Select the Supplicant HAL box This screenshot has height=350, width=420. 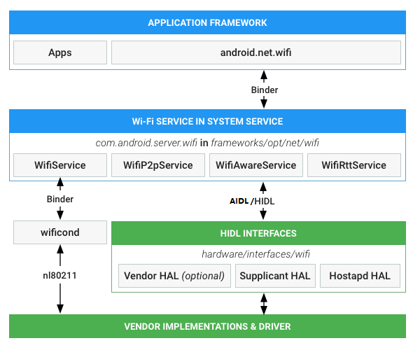point(275,276)
